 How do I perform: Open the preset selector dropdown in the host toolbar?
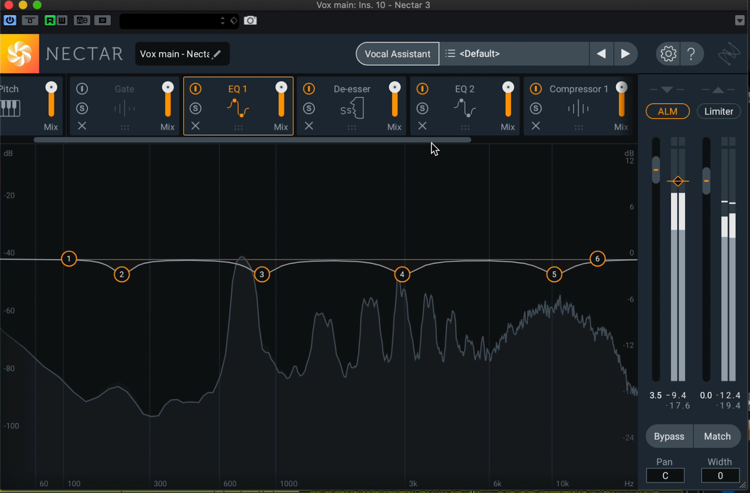pyautogui.click(x=179, y=21)
